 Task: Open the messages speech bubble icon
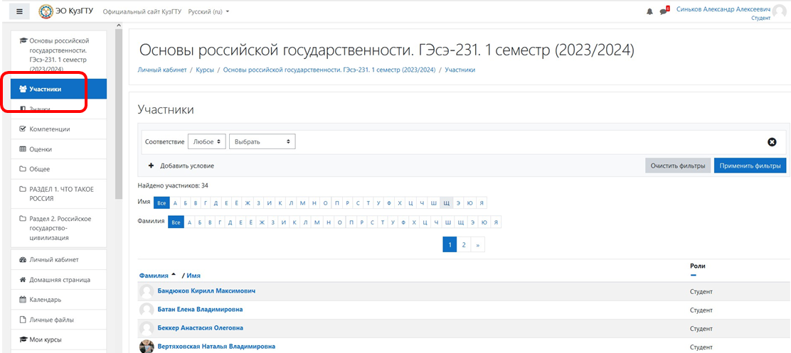click(x=664, y=11)
